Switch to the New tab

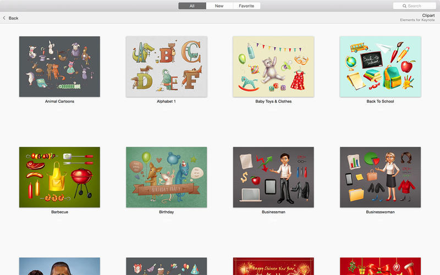click(x=219, y=6)
